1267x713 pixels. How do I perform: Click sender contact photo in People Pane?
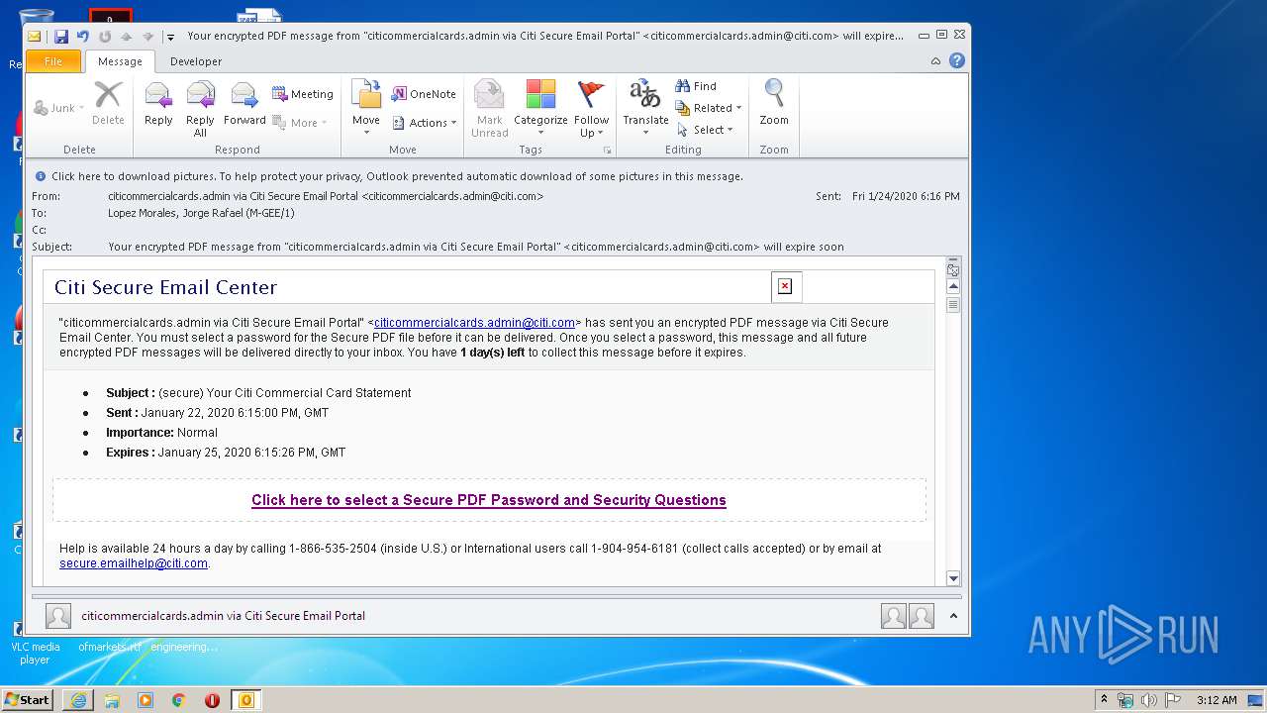pyautogui.click(x=58, y=616)
